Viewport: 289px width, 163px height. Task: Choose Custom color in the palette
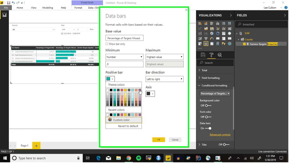point(124,120)
